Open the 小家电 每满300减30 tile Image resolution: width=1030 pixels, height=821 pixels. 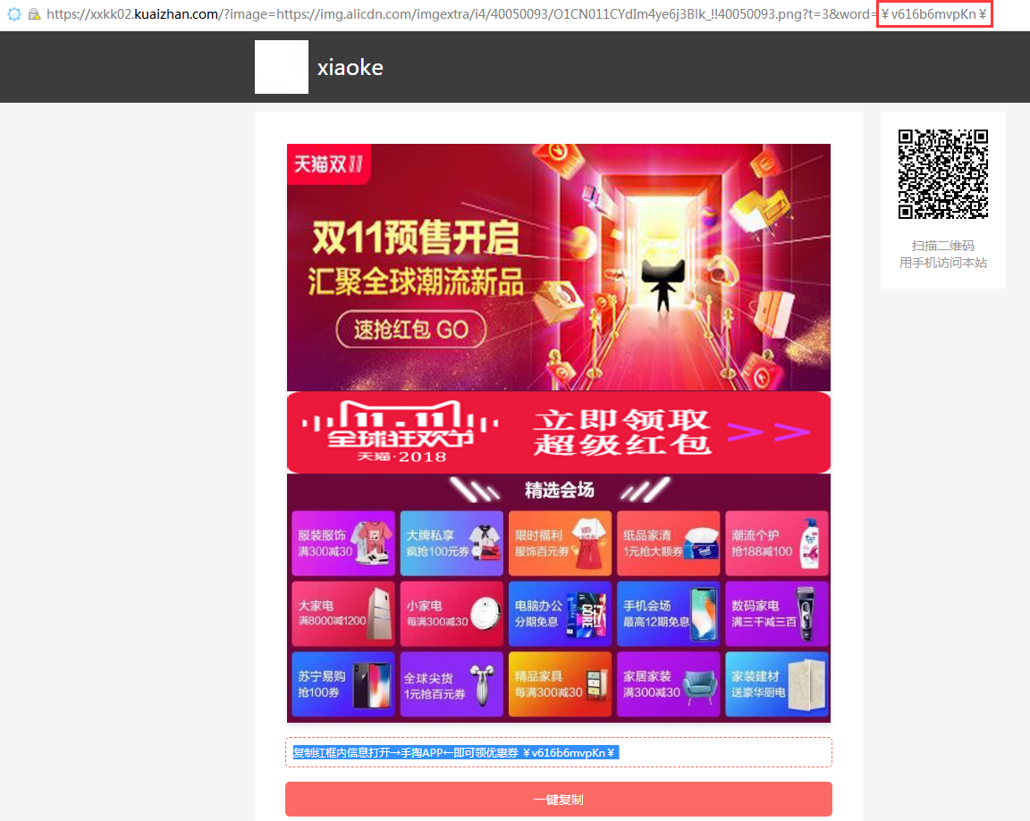pyautogui.click(x=452, y=614)
